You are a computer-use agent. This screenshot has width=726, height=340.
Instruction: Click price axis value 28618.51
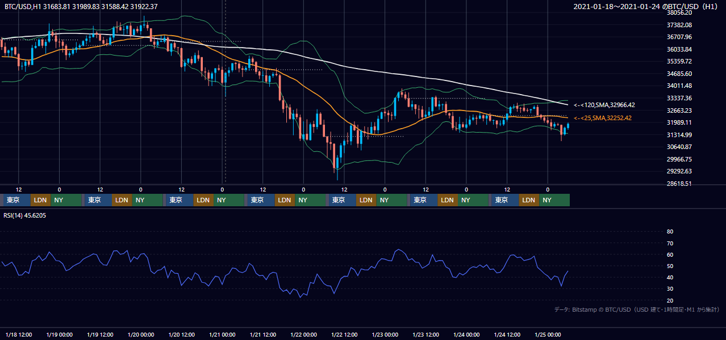679,184
